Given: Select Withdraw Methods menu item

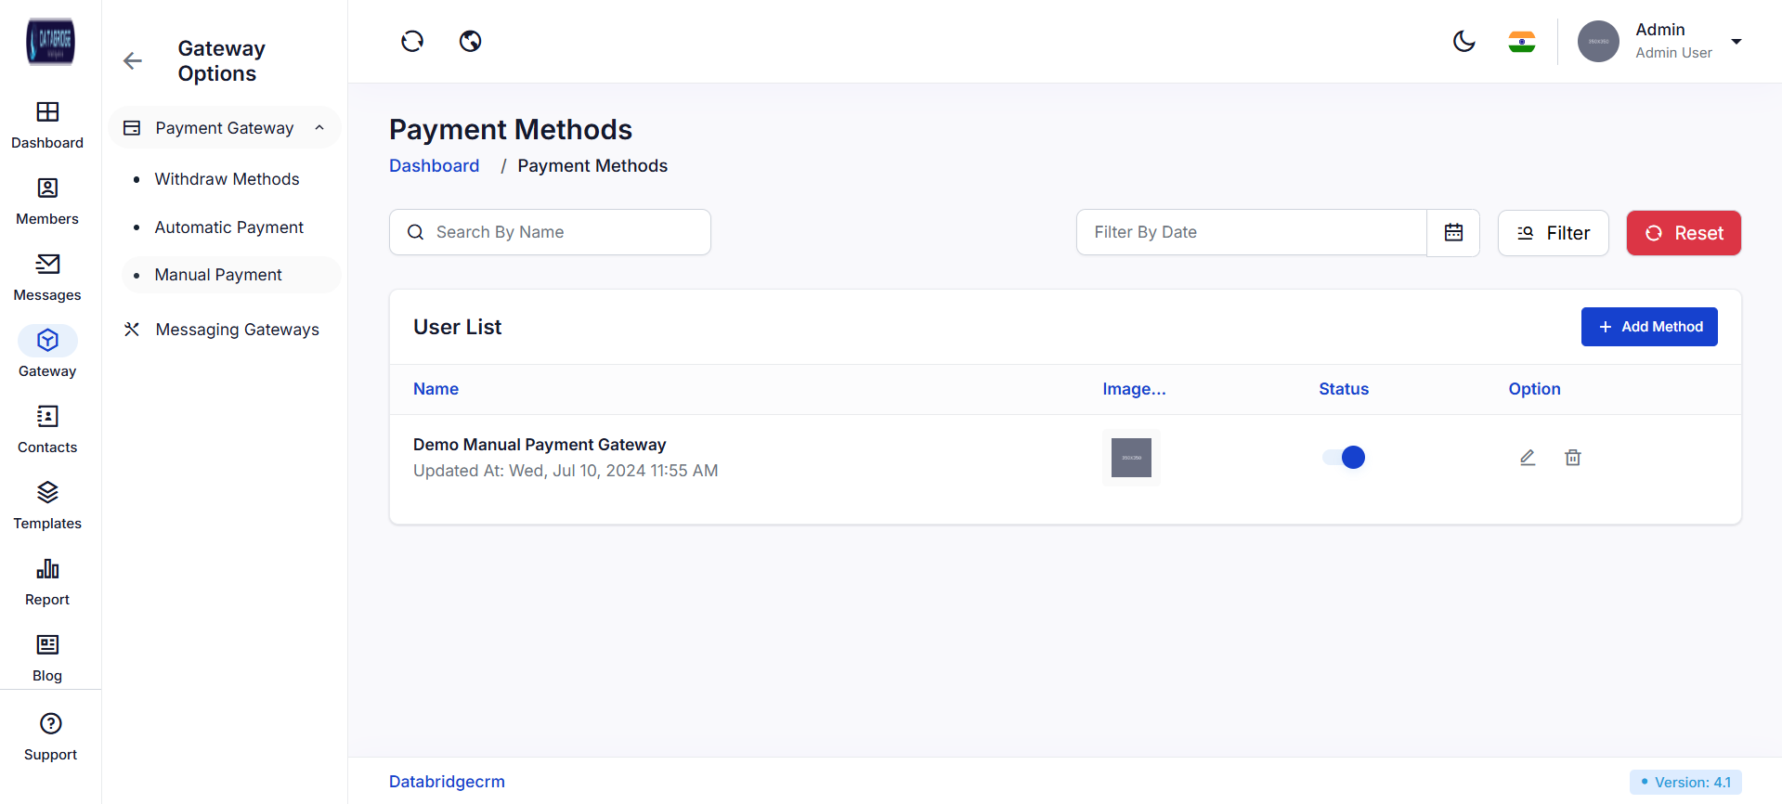Looking at the screenshot, I should [227, 179].
